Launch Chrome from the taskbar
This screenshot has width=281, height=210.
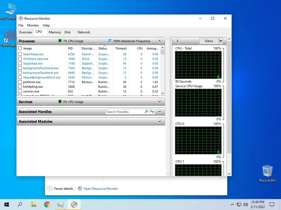[x=47, y=205]
